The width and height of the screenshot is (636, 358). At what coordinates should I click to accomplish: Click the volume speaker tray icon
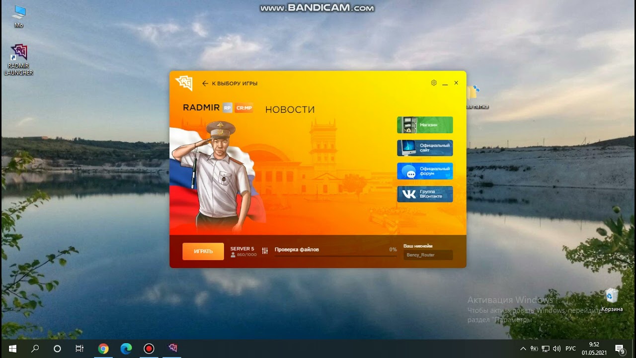(x=556, y=349)
